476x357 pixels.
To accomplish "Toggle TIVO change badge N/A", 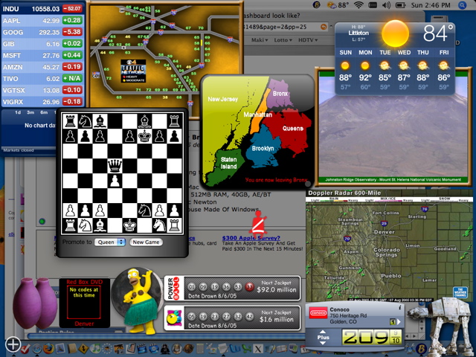I will 72,78.
